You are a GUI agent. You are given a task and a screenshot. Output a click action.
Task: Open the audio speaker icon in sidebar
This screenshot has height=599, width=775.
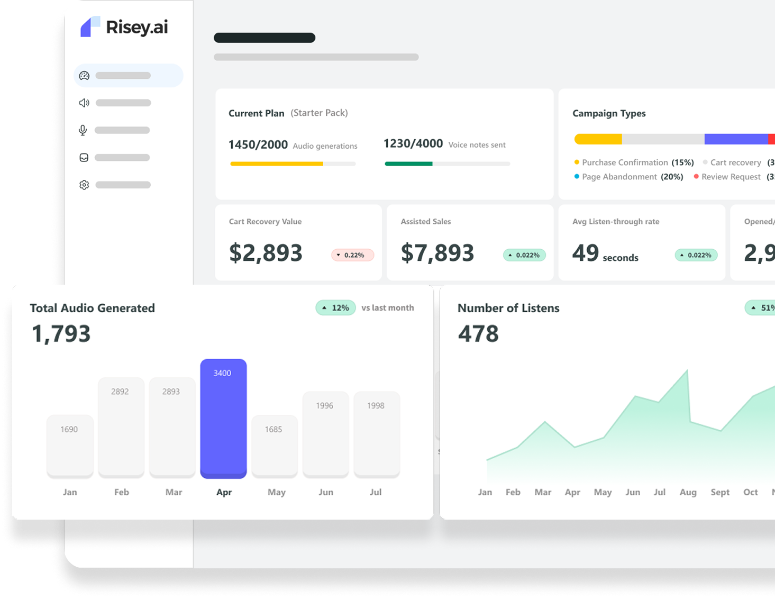(84, 103)
